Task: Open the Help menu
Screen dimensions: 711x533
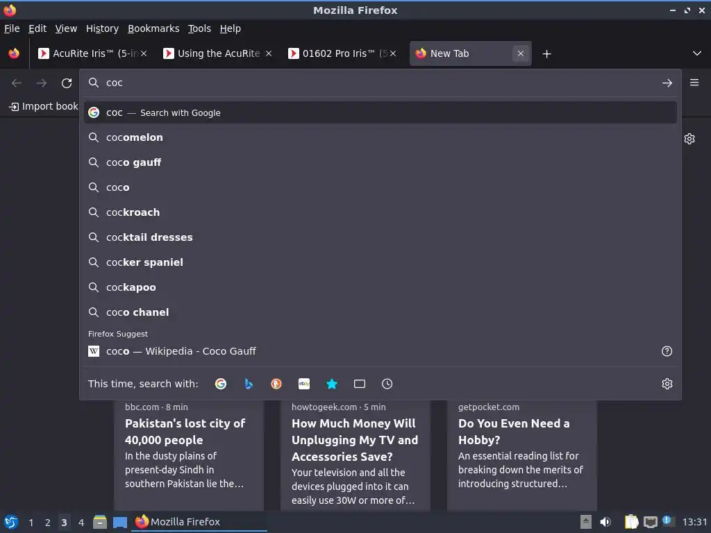Action: pyautogui.click(x=231, y=28)
